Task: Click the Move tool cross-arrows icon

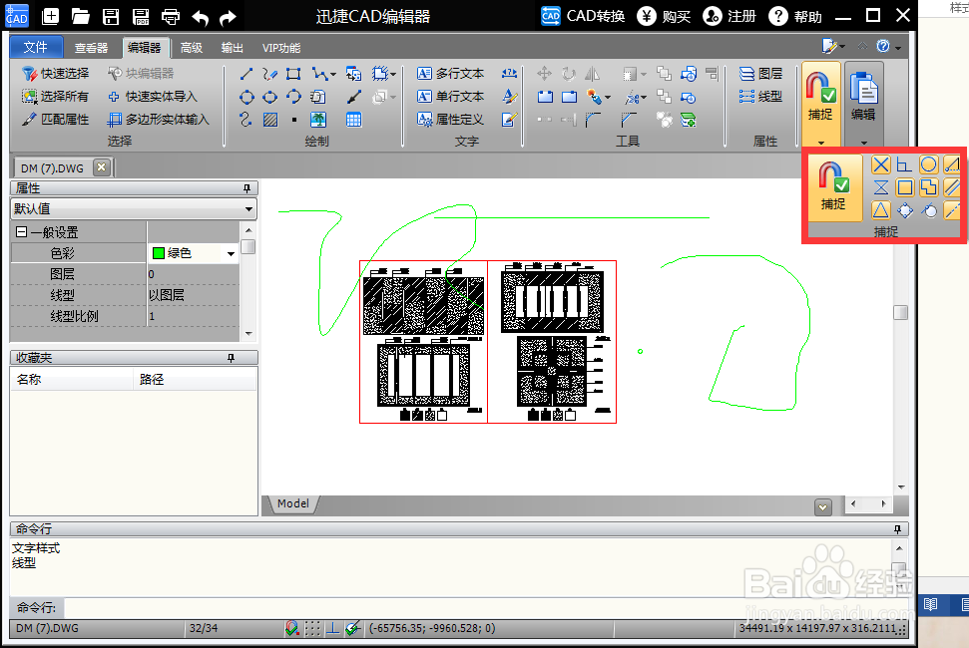Action: (x=545, y=74)
